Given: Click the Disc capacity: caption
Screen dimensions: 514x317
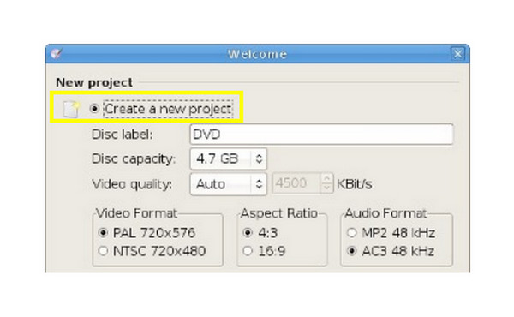Looking at the screenshot, I should point(134,159).
